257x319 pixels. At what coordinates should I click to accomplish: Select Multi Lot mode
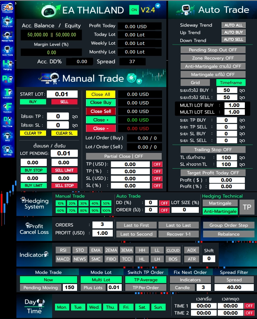tap(101, 280)
